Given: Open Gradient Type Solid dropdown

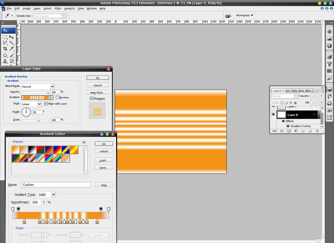Looking at the screenshot, I should (x=53, y=194).
